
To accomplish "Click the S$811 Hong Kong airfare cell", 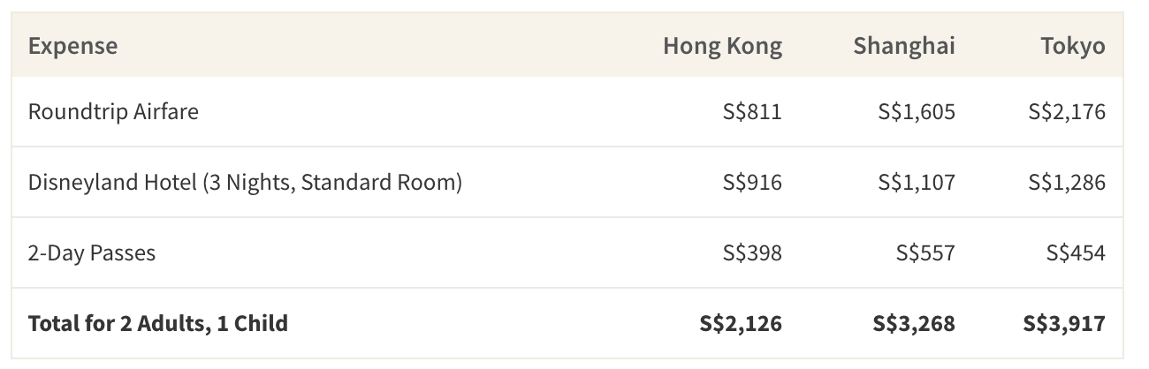I will (x=751, y=112).
